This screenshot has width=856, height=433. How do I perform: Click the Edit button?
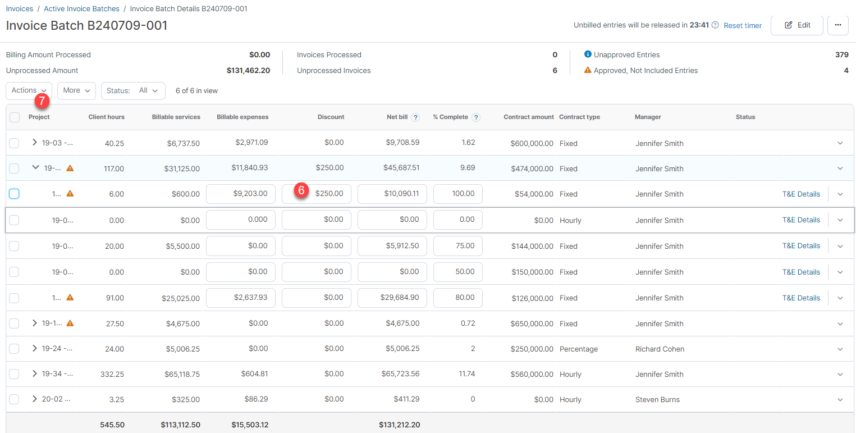point(797,25)
